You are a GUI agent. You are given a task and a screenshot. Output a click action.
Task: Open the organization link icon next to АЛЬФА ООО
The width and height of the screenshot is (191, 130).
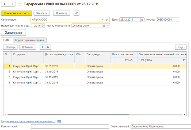point(107,20)
